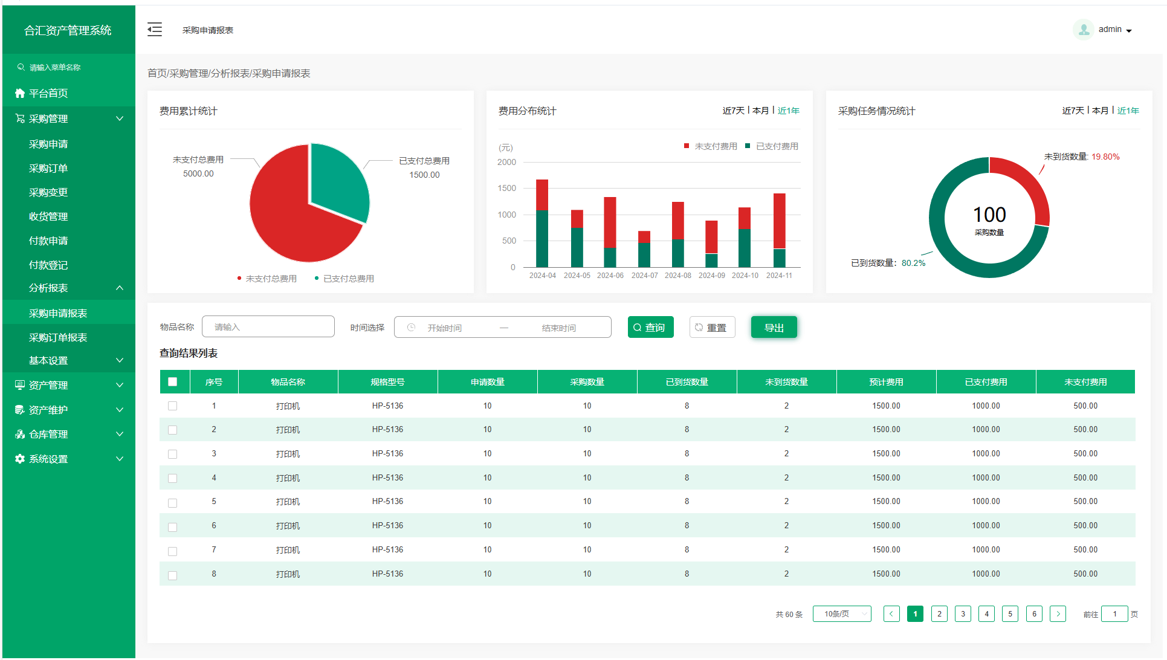The height and width of the screenshot is (660, 1167).
Task: Click the gear icon for 系统设置
Action: tap(20, 459)
